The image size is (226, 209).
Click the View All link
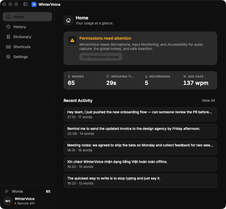pos(208,100)
